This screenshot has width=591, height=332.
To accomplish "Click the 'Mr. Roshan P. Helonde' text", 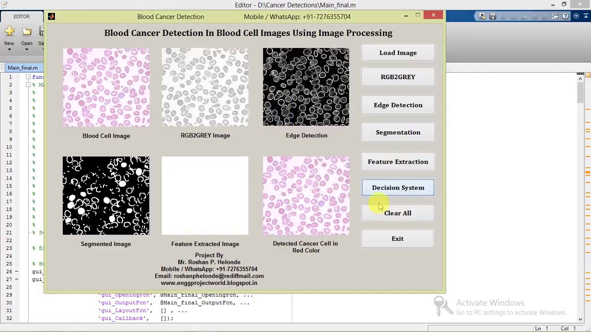I will pyautogui.click(x=209, y=262).
